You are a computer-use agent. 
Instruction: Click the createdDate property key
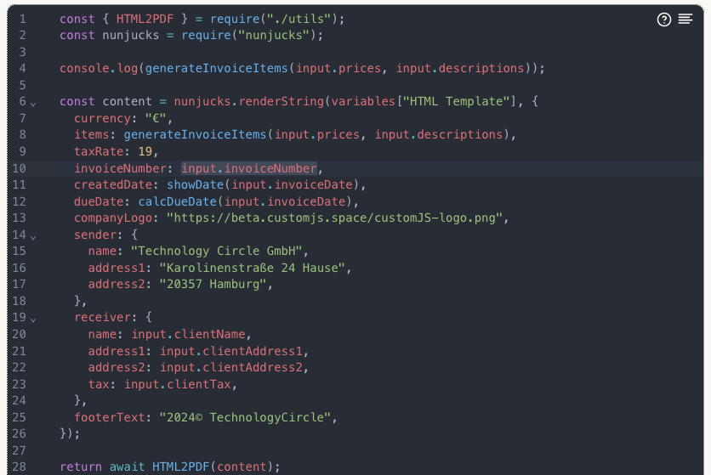[113, 184]
